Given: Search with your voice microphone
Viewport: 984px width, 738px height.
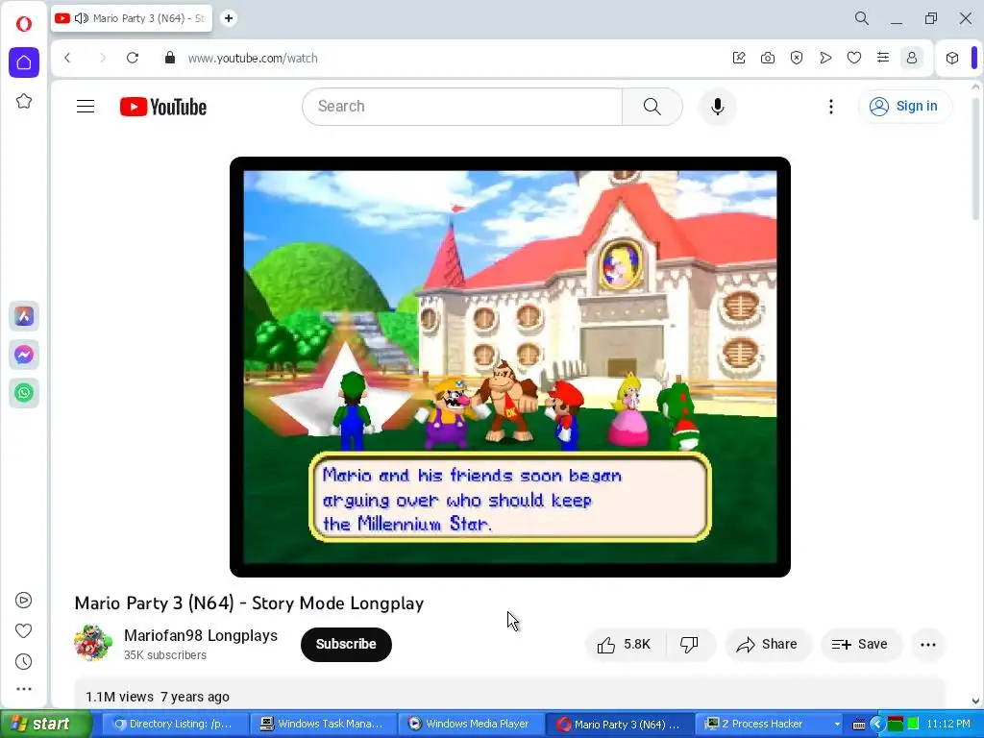Looking at the screenshot, I should pos(717,107).
